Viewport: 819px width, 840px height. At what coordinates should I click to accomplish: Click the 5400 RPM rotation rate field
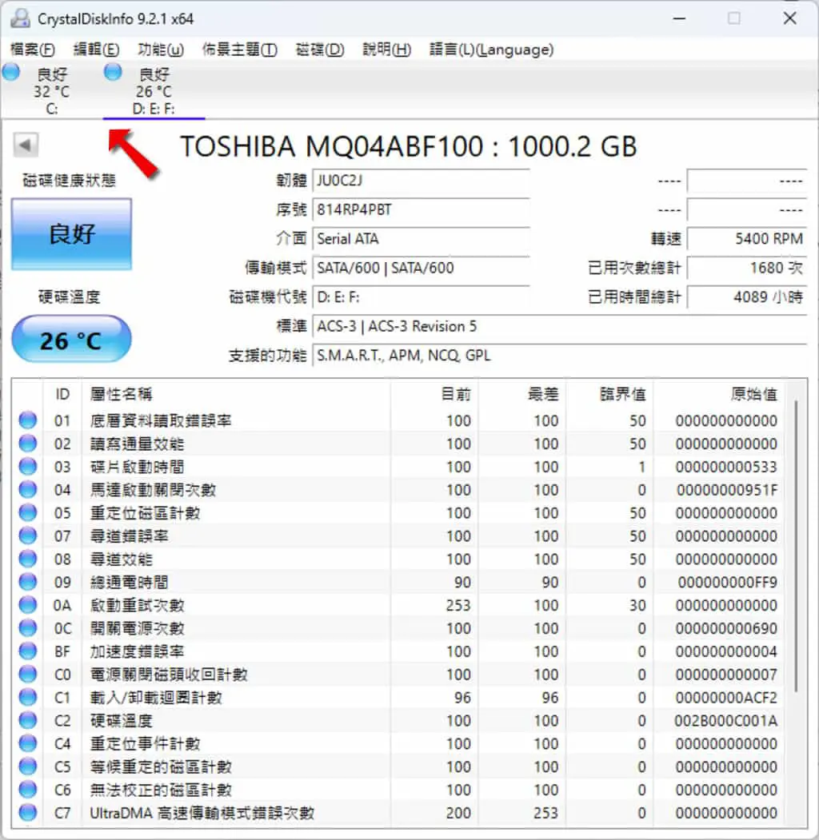(x=747, y=238)
